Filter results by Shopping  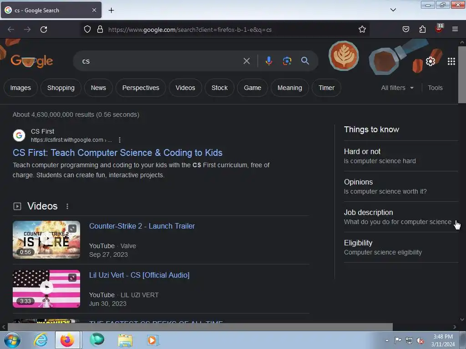pos(61,88)
